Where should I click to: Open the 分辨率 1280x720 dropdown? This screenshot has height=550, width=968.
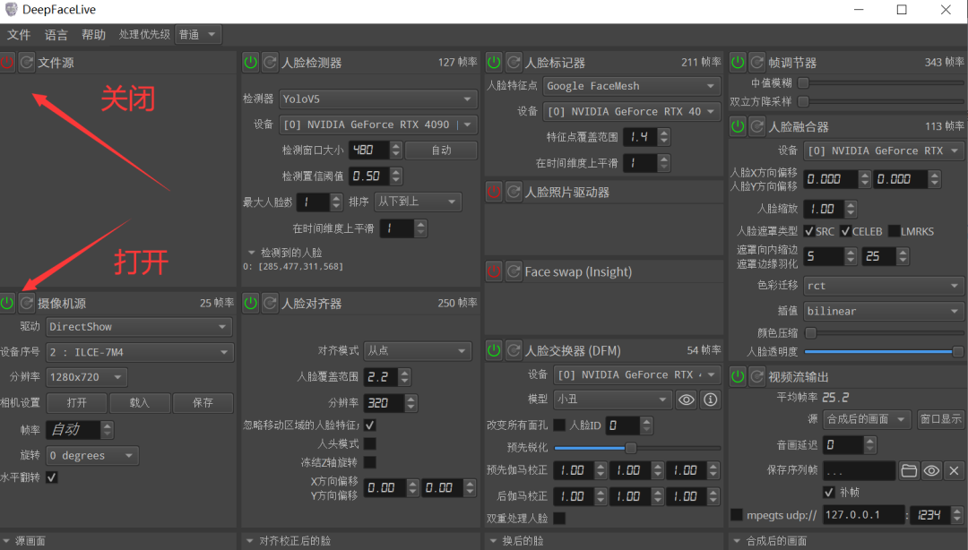pos(86,376)
